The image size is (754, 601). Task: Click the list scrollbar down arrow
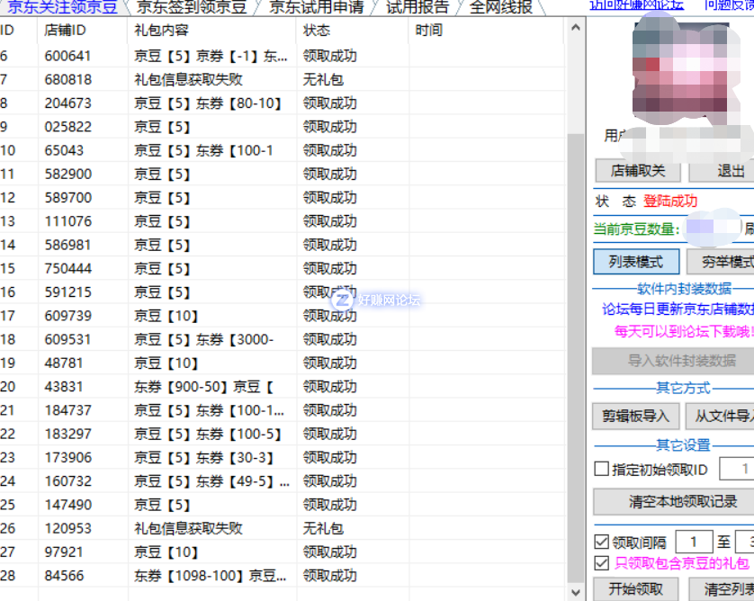(x=576, y=592)
